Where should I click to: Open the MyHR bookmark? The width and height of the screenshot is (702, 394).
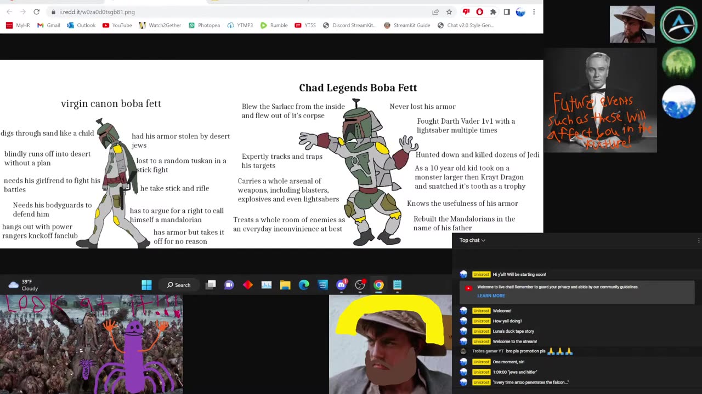click(18, 25)
